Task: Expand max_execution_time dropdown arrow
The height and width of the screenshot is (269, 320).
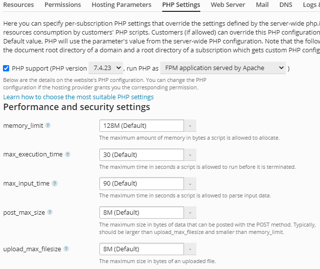Action: pyautogui.click(x=190, y=155)
